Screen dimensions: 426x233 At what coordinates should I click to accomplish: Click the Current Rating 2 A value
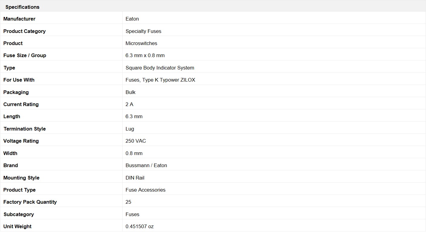pos(129,104)
